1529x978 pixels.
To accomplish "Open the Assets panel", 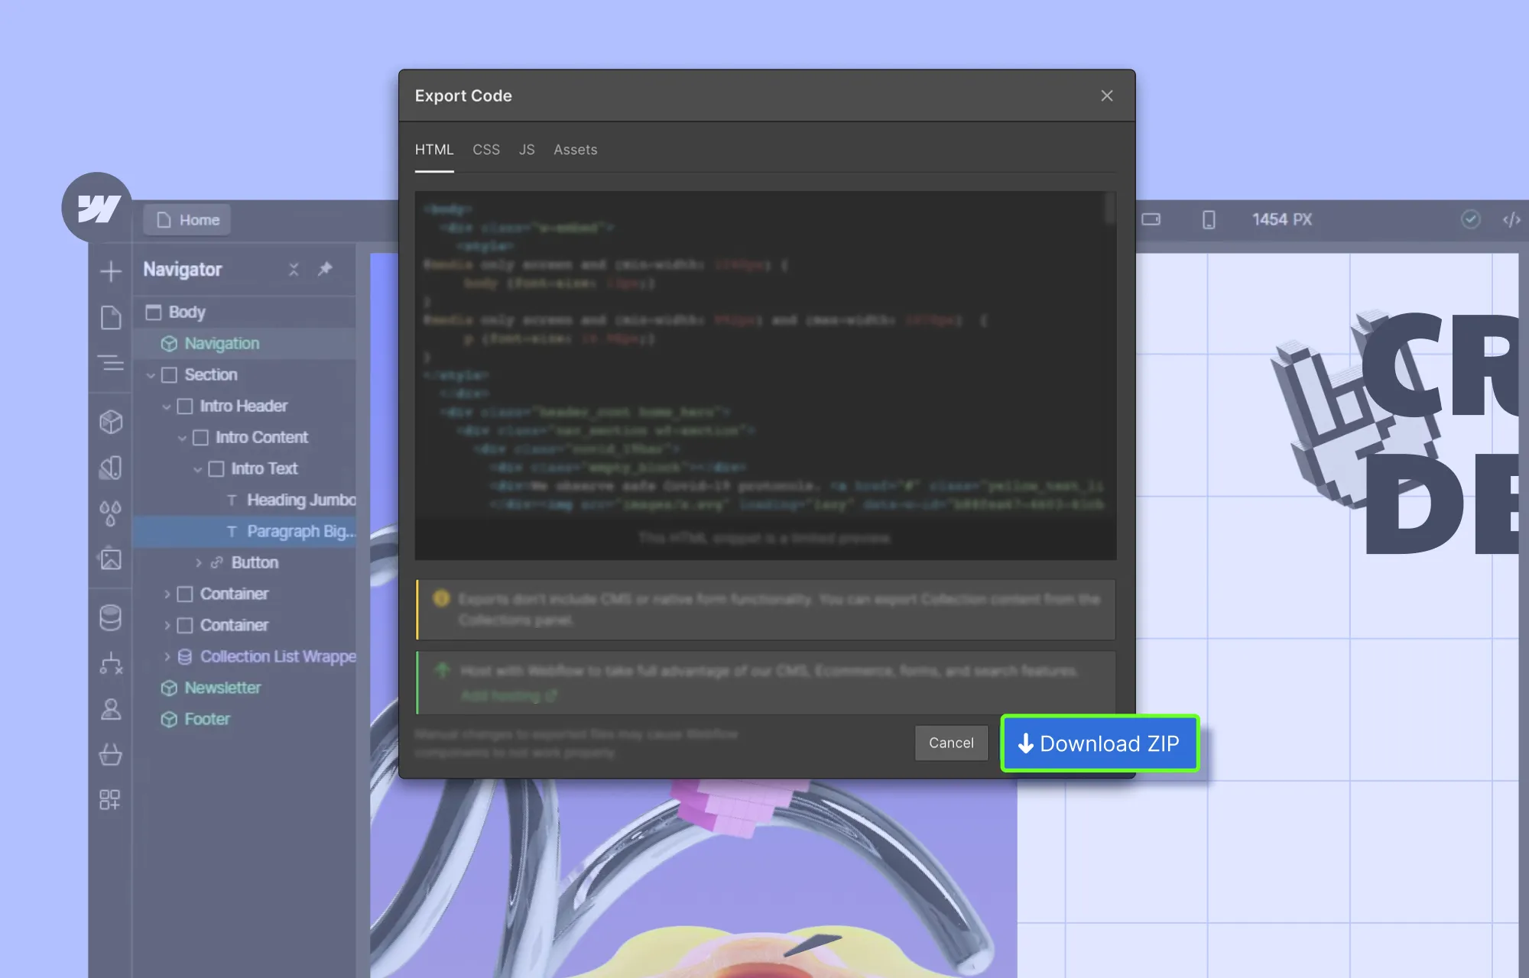I will (111, 559).
